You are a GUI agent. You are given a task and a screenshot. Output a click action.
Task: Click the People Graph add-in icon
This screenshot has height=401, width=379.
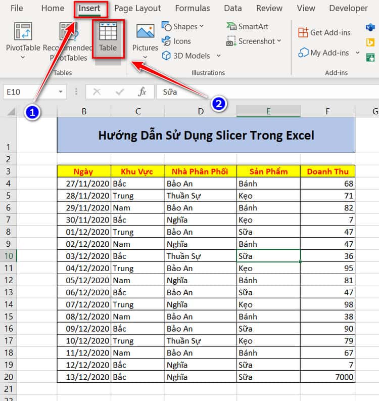coord(370,57)
